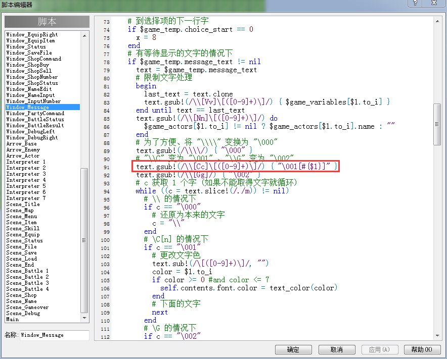Click the code editor scrollbar thumb
This screenshot has width=447, height=359.
pyautogui.click(x=437, y=124)
